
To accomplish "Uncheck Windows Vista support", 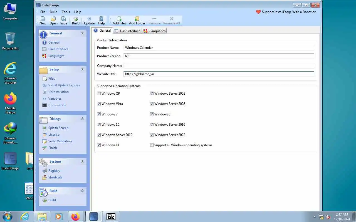I will pos(99,104).
